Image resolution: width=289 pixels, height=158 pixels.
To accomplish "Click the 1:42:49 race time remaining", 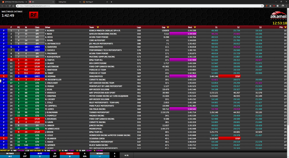I will (8, 16).
